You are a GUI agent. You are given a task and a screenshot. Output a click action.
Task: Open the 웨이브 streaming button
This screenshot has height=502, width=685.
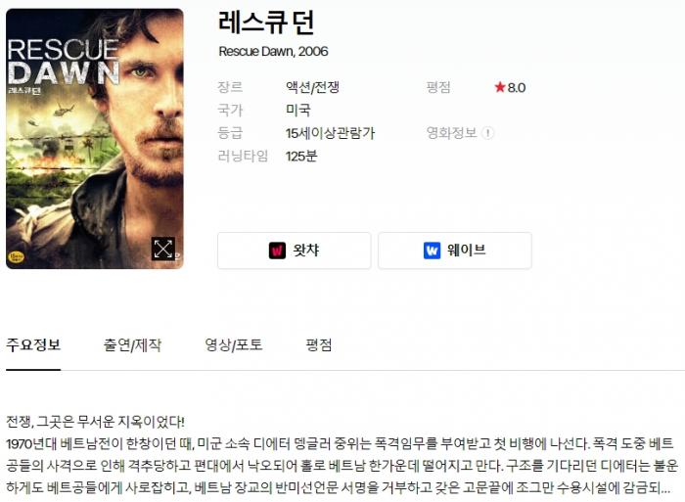pos(455,251)
